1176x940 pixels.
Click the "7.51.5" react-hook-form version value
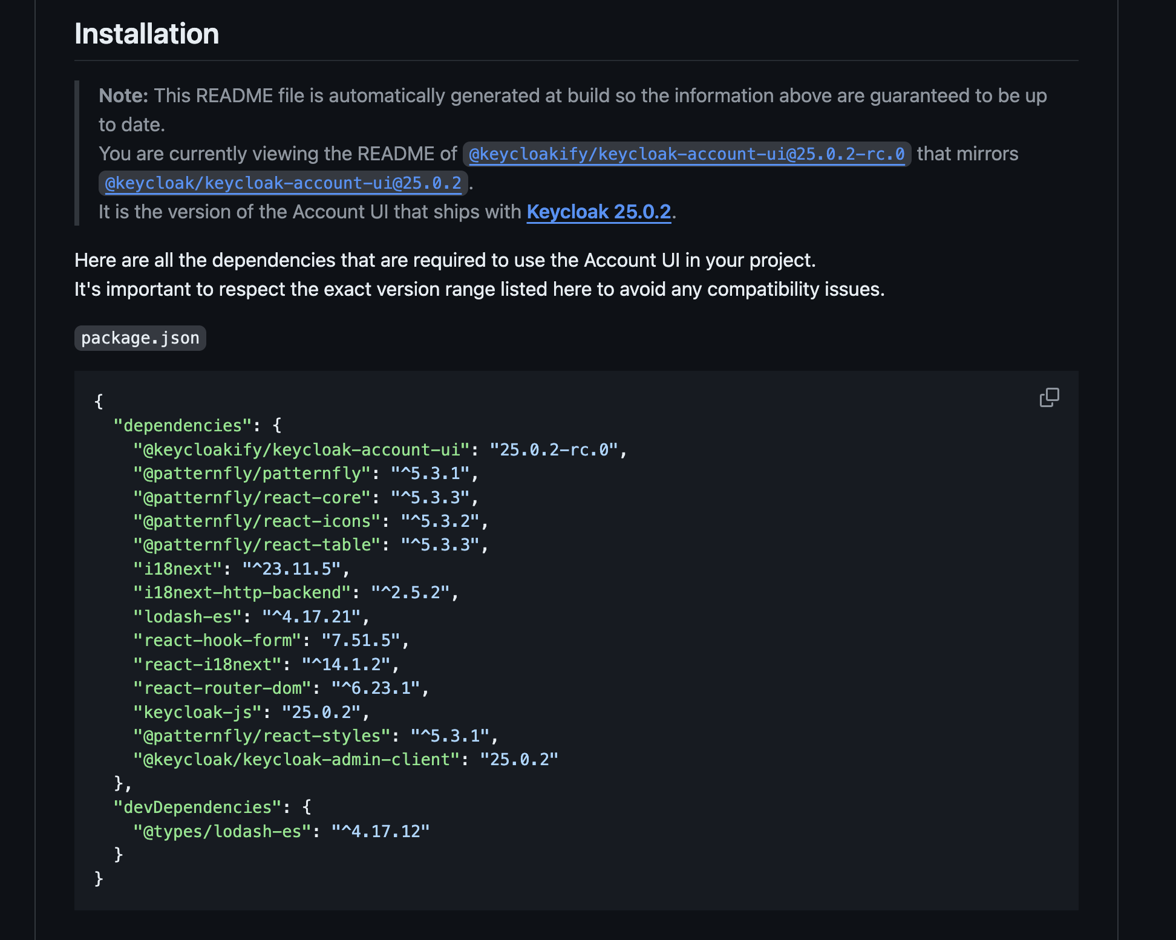(361, 641)
